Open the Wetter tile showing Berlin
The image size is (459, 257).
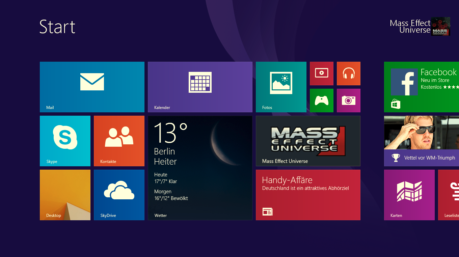(200, 168)
